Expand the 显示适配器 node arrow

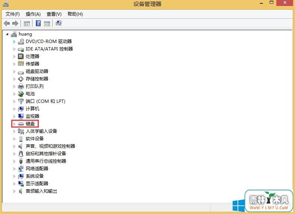click(x=14, y=184)
